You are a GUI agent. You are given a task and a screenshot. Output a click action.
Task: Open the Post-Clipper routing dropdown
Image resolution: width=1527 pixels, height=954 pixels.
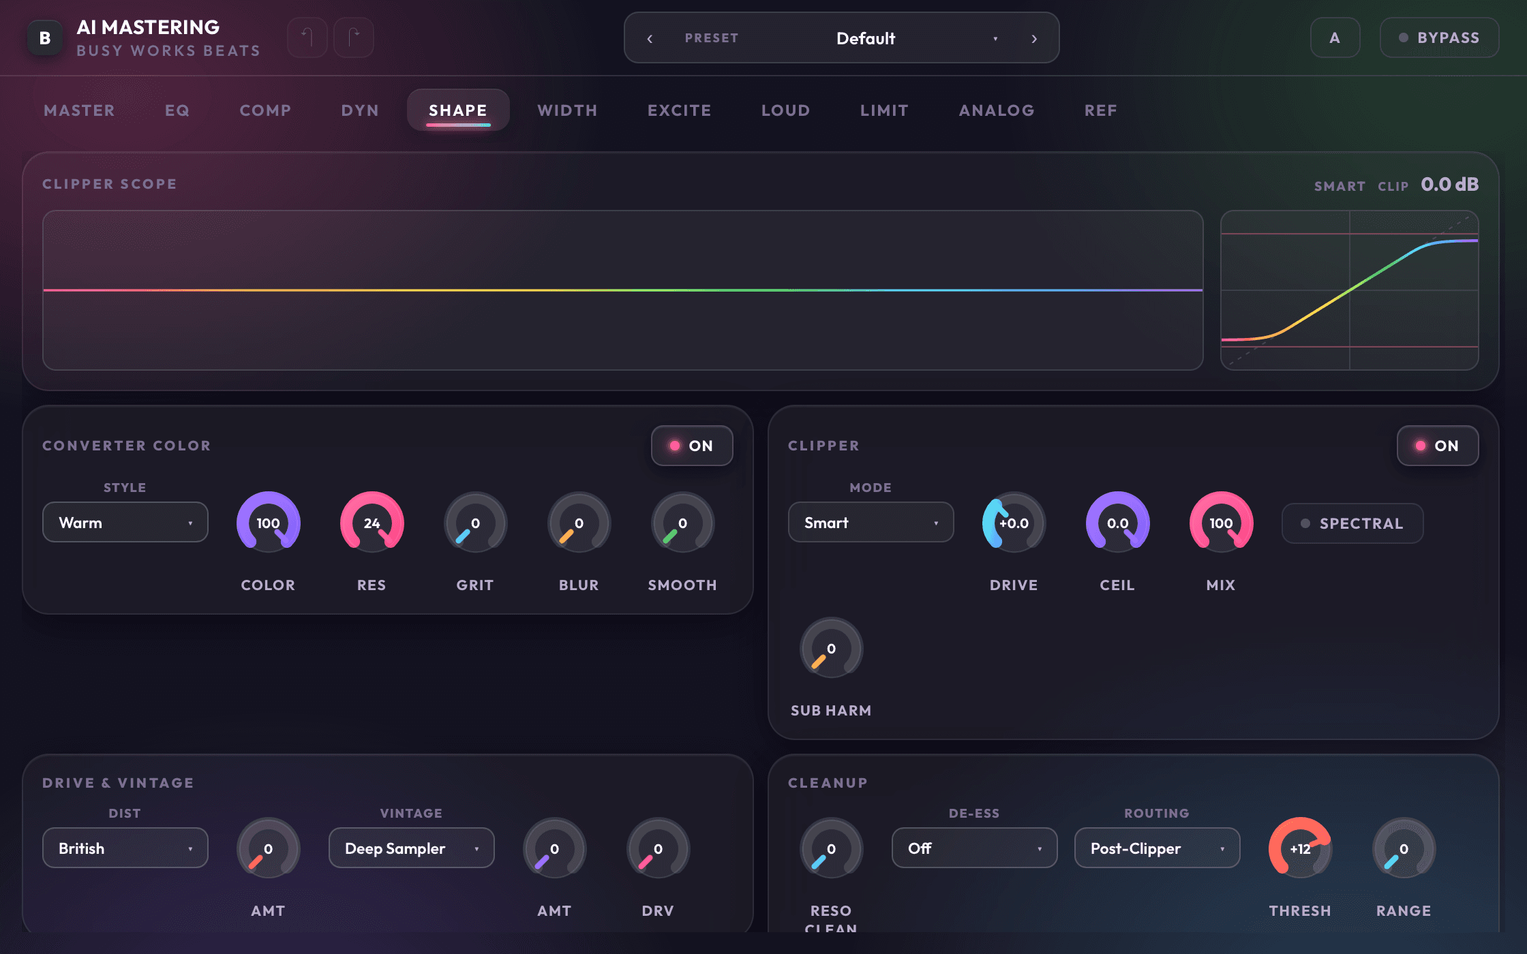coord(1157,848)
